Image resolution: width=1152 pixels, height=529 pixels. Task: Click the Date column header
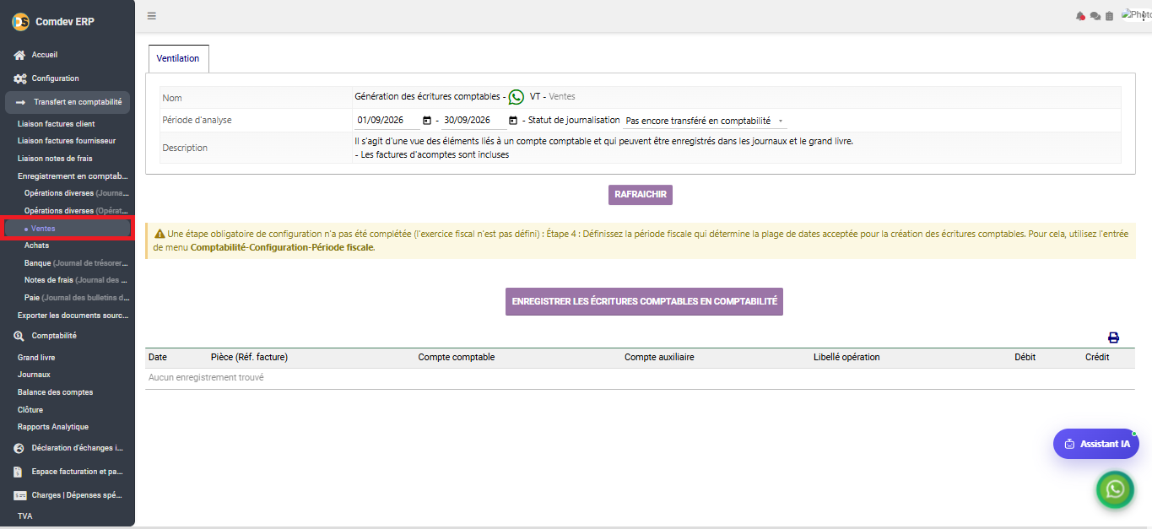(158, 358)
